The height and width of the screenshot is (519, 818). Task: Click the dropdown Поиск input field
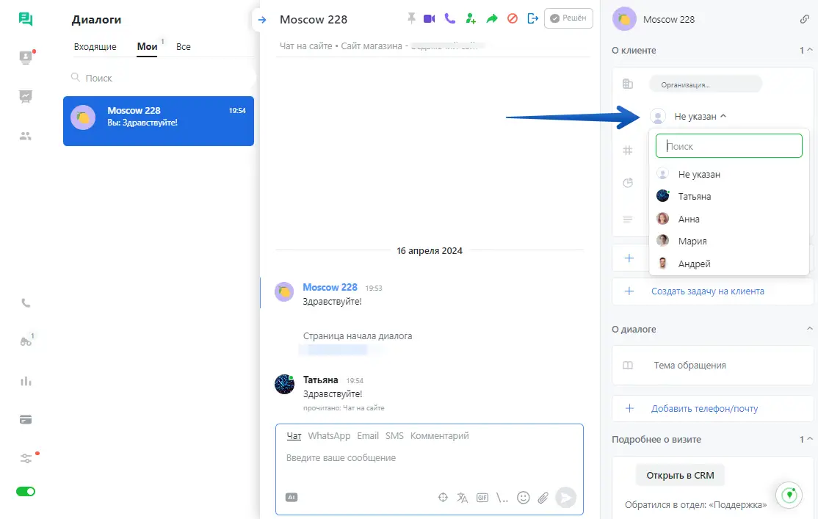728,146
